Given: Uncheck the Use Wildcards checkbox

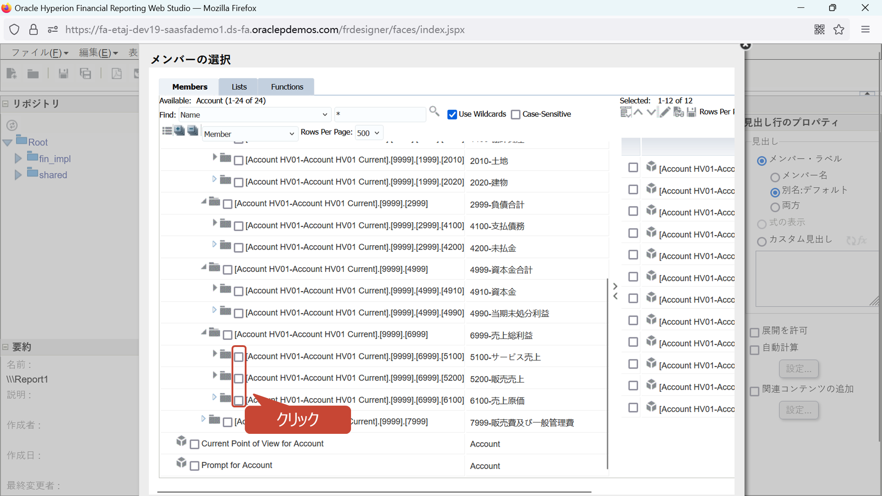Looking at the screenshot, I should 452,115.
